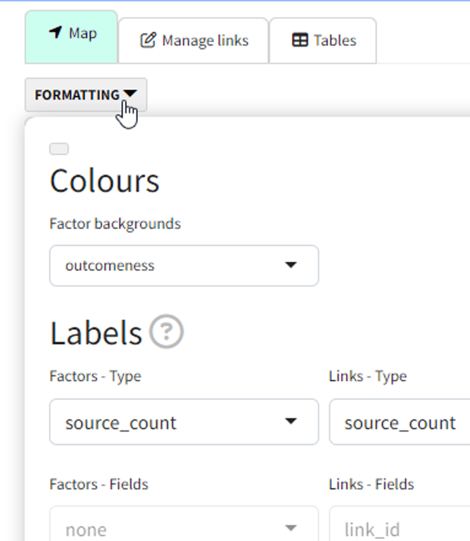Select the Map tab
The height and width of the screenshot is (541, 470).
tap(71, 36)
